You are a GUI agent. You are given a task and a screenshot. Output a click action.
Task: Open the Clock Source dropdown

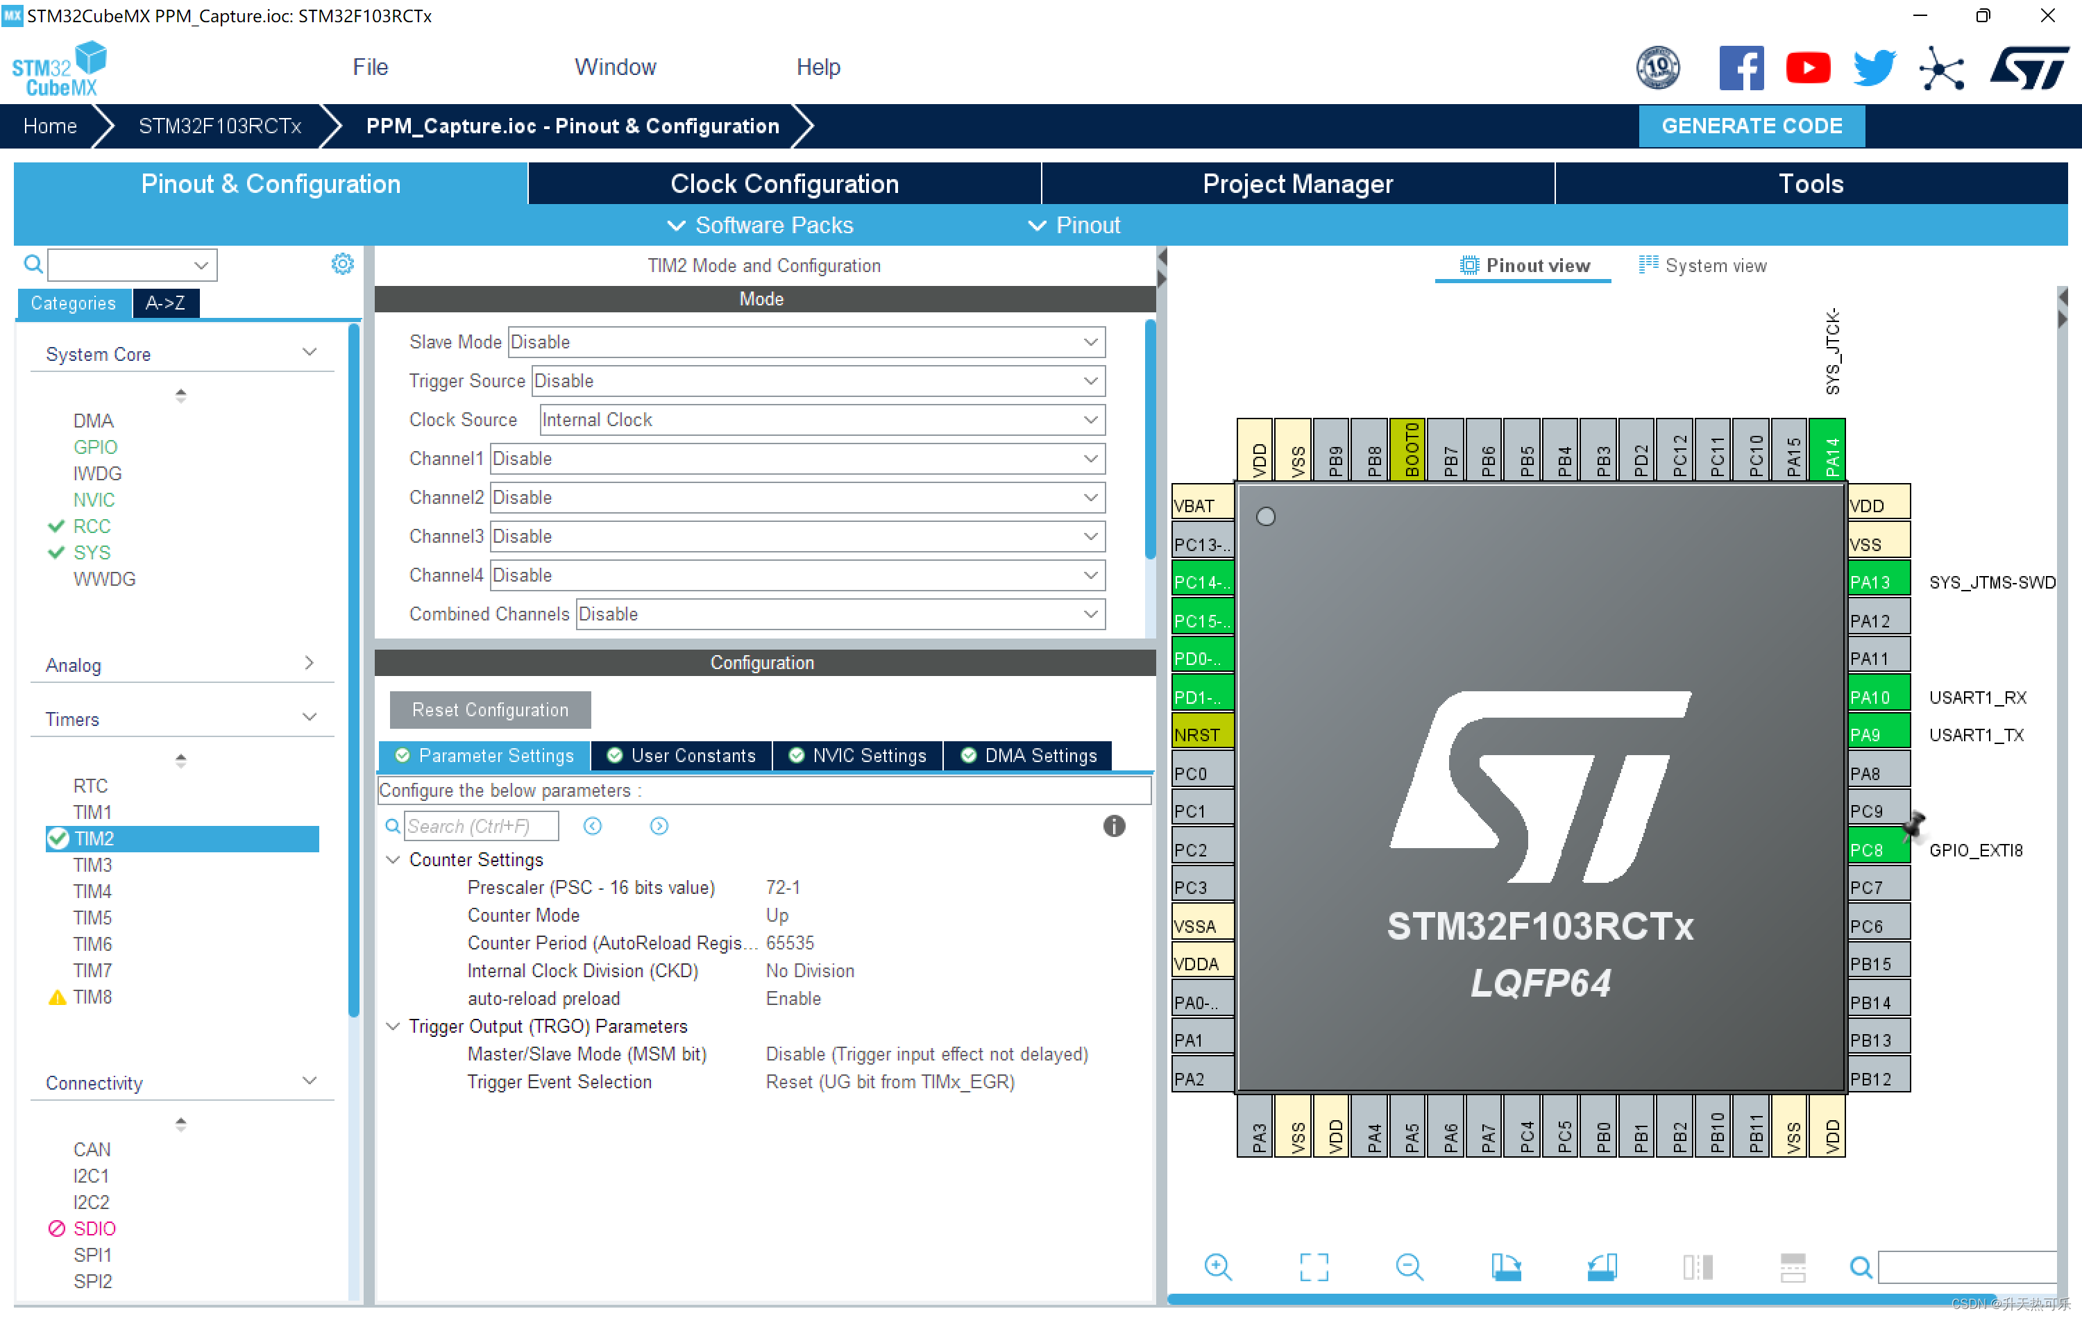click(822, 419)
